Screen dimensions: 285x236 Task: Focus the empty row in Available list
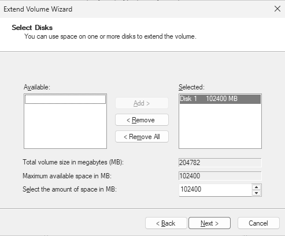coord(65,99)
